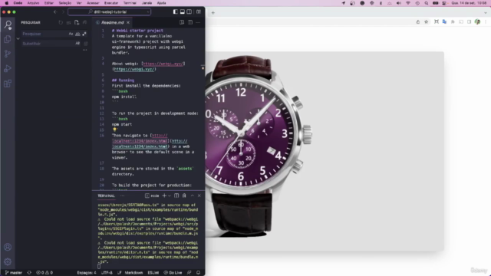Select the Readme.md editor tab
Viewport: 491px width, 276px height.
pyautogui.click(x=113, y=22)
